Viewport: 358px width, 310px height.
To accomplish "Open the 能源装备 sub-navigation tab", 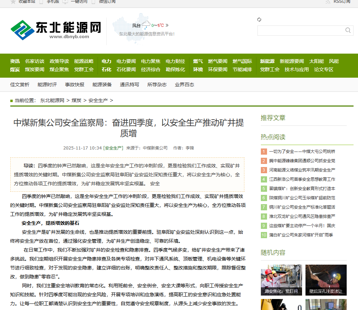I will click(102, 85).
